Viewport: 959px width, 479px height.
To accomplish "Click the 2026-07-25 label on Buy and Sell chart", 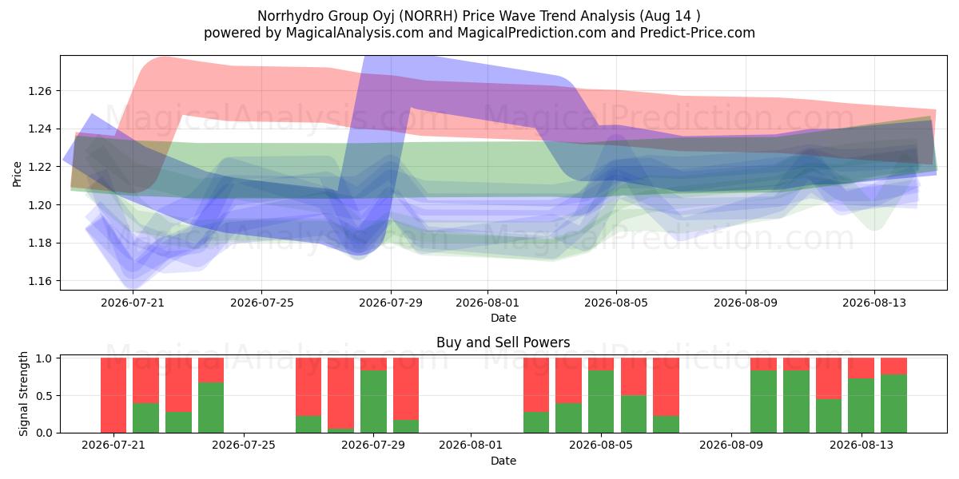I will click(x=244, y=445).
